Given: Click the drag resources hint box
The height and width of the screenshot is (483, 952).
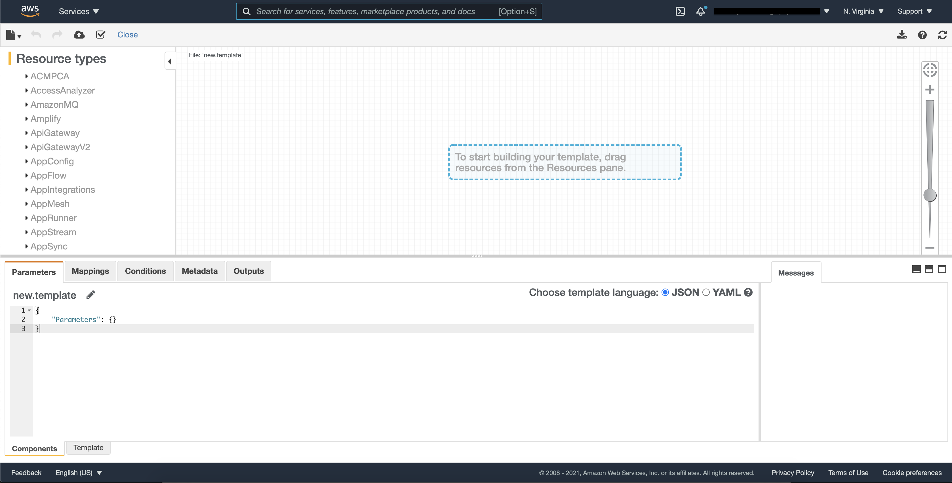Looking at the screenshot, I should point(565,162).
